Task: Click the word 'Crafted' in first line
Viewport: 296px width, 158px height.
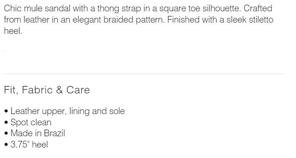Action: [x=258, y=9]
